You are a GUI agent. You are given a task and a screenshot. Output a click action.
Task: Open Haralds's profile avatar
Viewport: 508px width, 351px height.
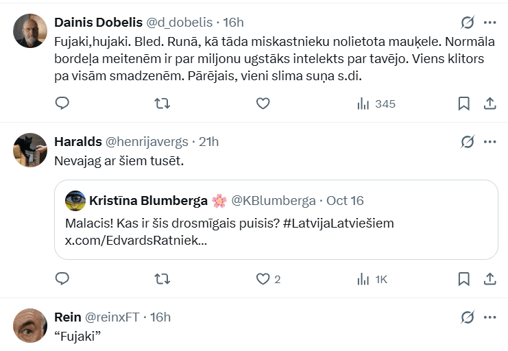click(x=30, y=149)
